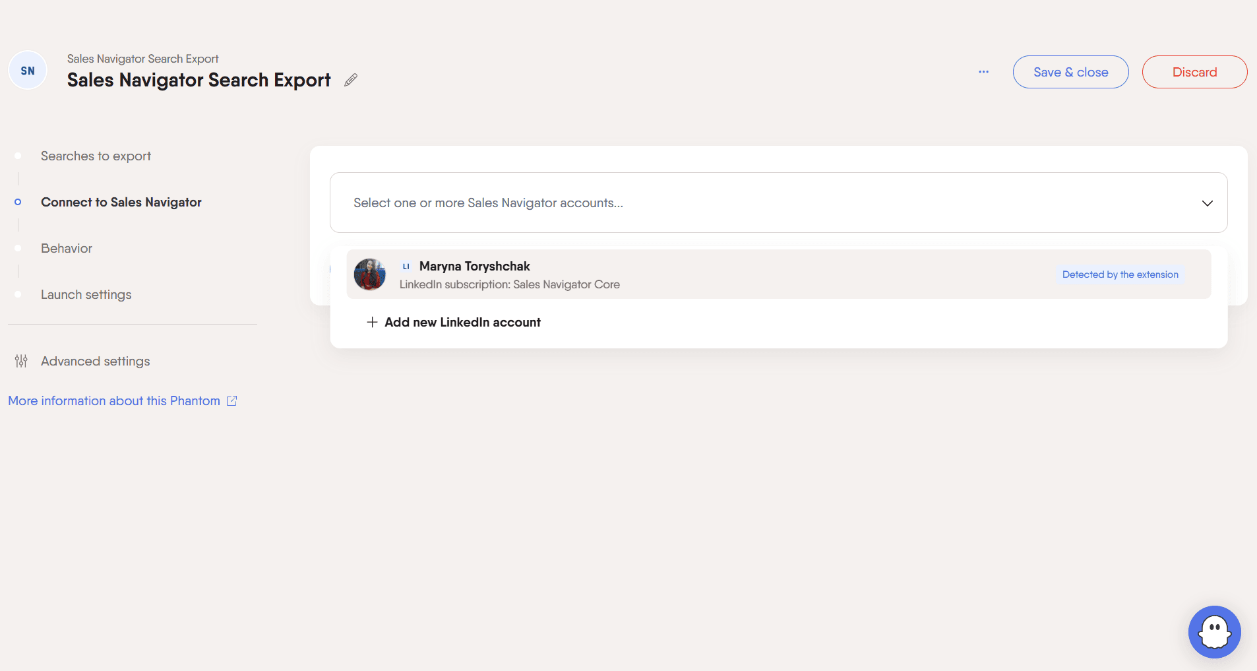Click the small LI badge next to Maryna
Screen dimensions: 1257x671
point(406,267)
